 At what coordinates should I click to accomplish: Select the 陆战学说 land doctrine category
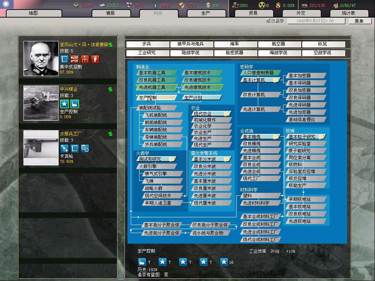[191, 53]
